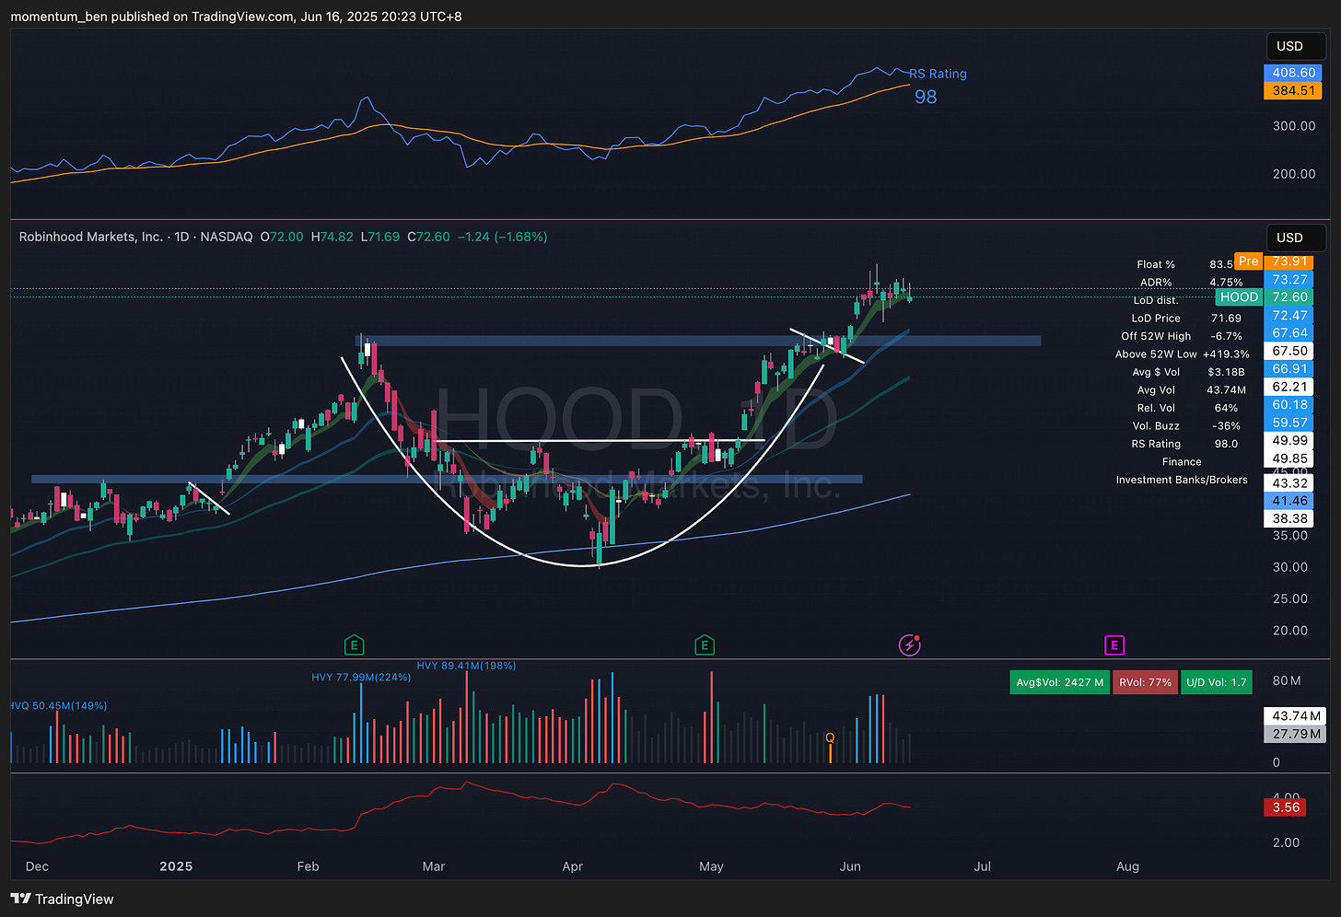Click the blue 73.27 price axis label
1341x917 pixels.
pos(1289,279)
